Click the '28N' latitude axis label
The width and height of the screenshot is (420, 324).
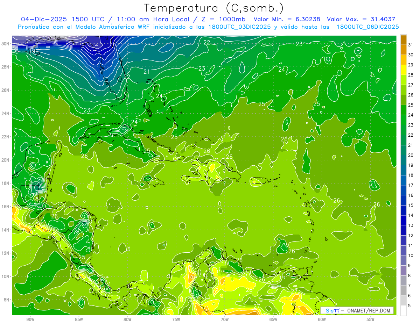point(5,67)
